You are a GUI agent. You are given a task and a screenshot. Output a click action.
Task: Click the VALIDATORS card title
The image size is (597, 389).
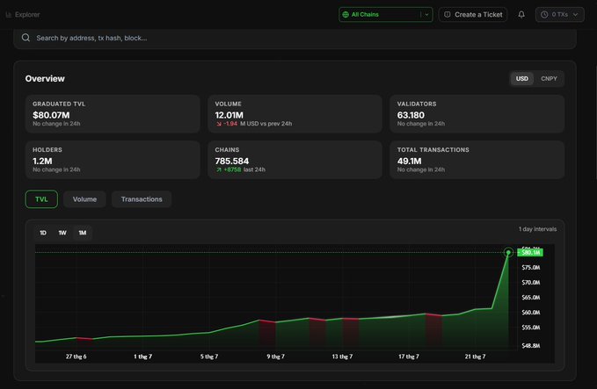click(417, 104)
